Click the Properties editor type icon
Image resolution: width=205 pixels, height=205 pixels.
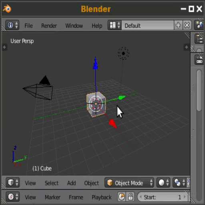[199, 60]
